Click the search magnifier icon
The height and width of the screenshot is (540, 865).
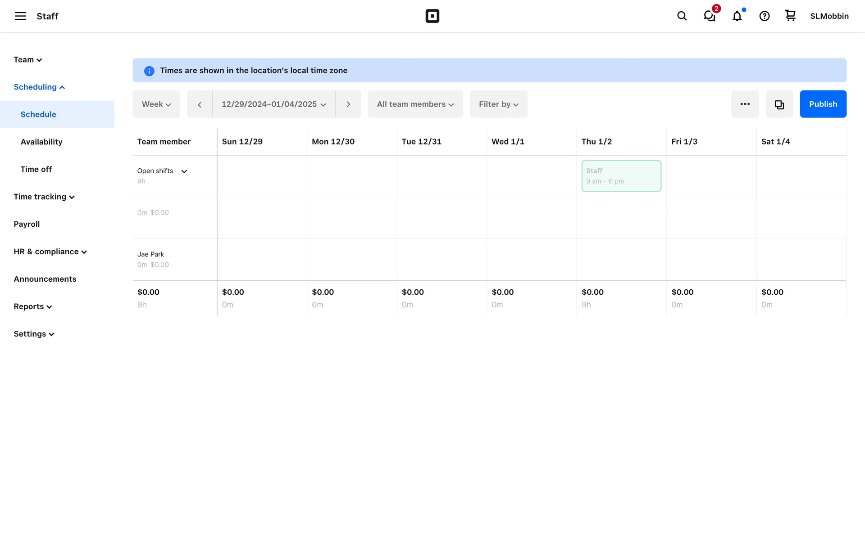click(x=682, y=16)
